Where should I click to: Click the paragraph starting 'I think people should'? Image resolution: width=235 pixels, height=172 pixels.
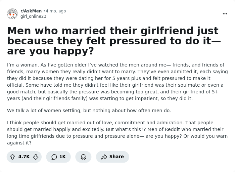pyautogui.click(x=117, y=133)
